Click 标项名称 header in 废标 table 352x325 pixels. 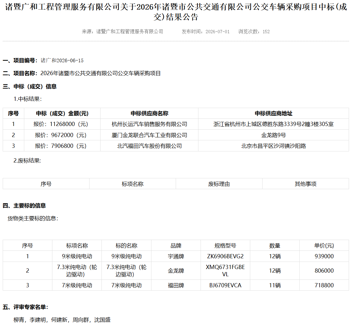(x=132, y=184)
